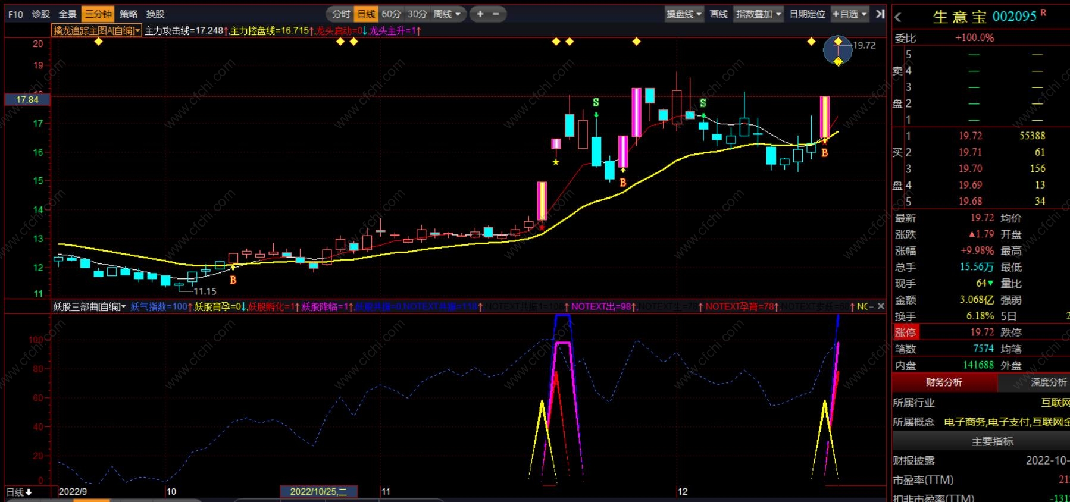The image size is (1070, 502).
Task: Click the stock name 生意宝 002095
Action: point(985,17)
